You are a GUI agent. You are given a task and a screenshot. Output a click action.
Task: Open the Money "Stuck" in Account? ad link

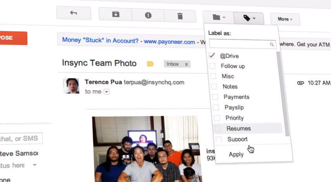coord(100,40)
